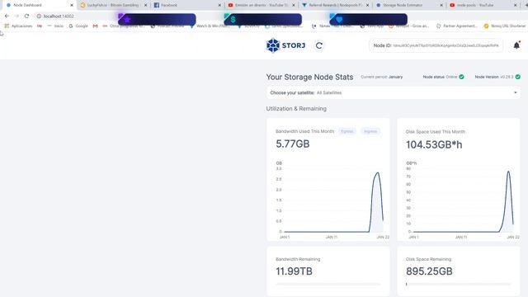Open the Watch & Win bookmark
528x297 pixels.
click(x=210, y=26)
